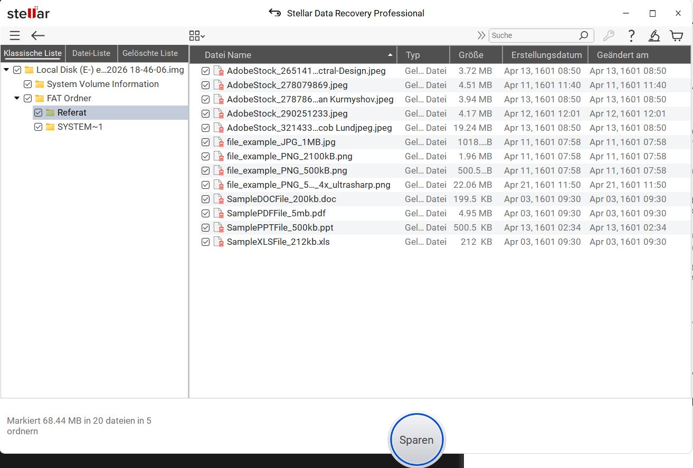Sort by the Größe column header

(476, 55)
